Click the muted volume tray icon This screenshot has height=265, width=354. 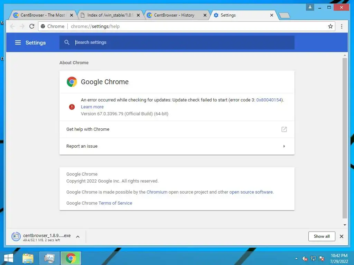(x=305, y=258)
